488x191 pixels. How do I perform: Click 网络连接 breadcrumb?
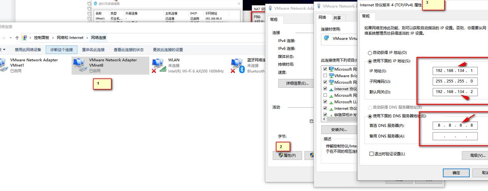(x=98, y=37)
